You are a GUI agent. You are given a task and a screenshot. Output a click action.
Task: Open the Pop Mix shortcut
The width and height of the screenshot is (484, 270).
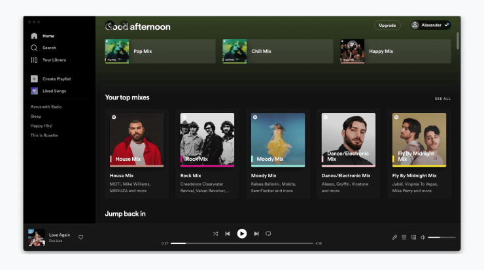coord(160,51)
